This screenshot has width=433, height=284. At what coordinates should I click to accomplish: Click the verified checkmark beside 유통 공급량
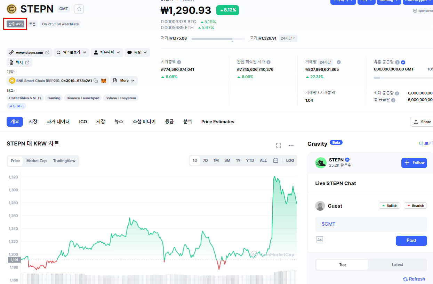click(x=403, y=62)
